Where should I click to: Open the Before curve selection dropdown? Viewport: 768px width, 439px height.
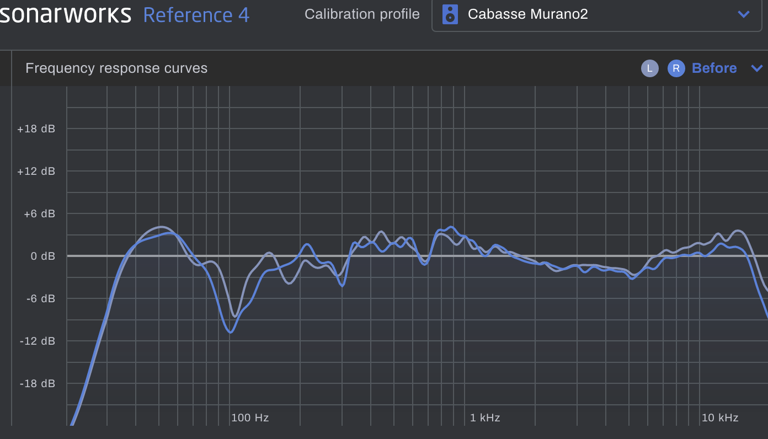(714, 68)
